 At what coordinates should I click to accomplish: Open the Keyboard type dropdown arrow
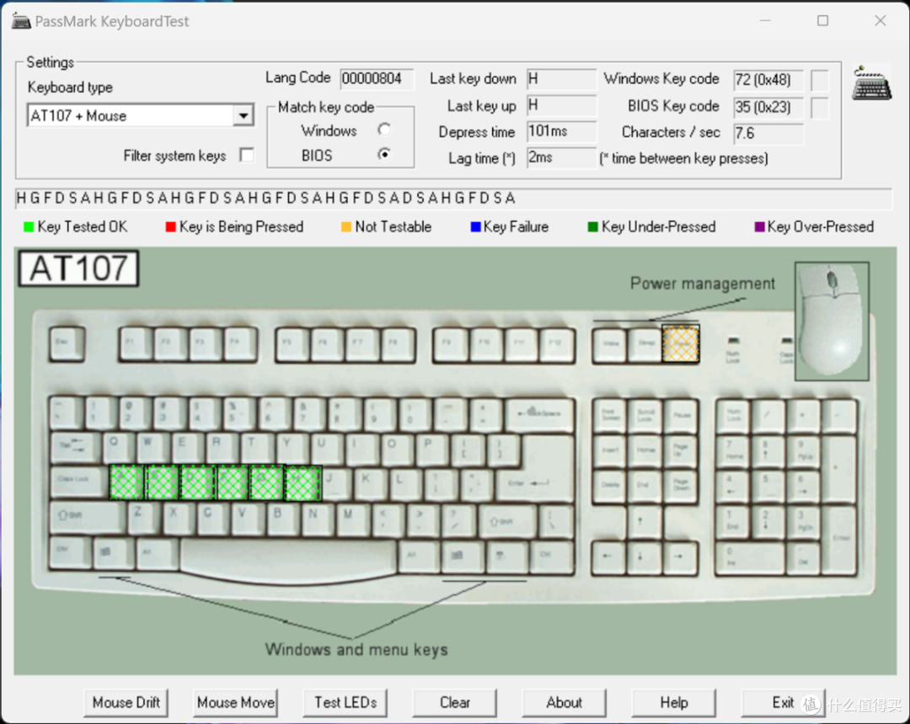pyautogui.click(x=244, y=115)
